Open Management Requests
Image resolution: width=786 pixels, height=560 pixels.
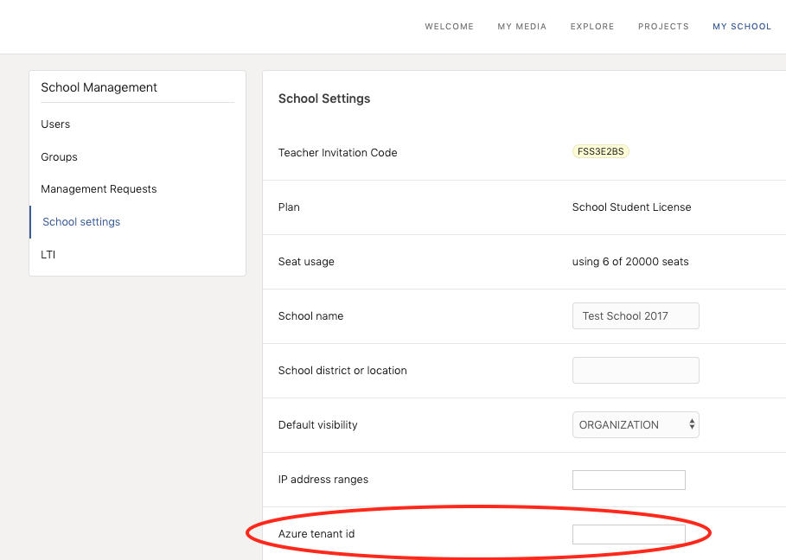99,189
